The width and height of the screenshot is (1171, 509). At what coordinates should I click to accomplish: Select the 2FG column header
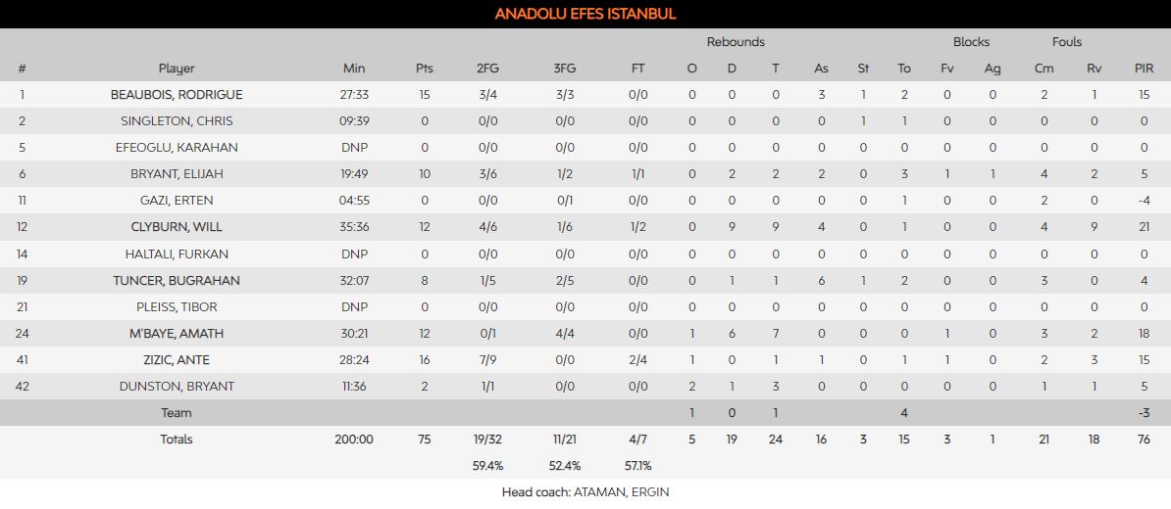pos(487,69)
